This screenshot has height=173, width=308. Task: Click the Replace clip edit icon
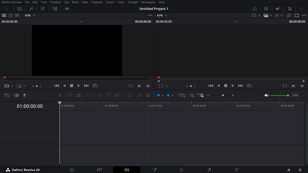118,95
